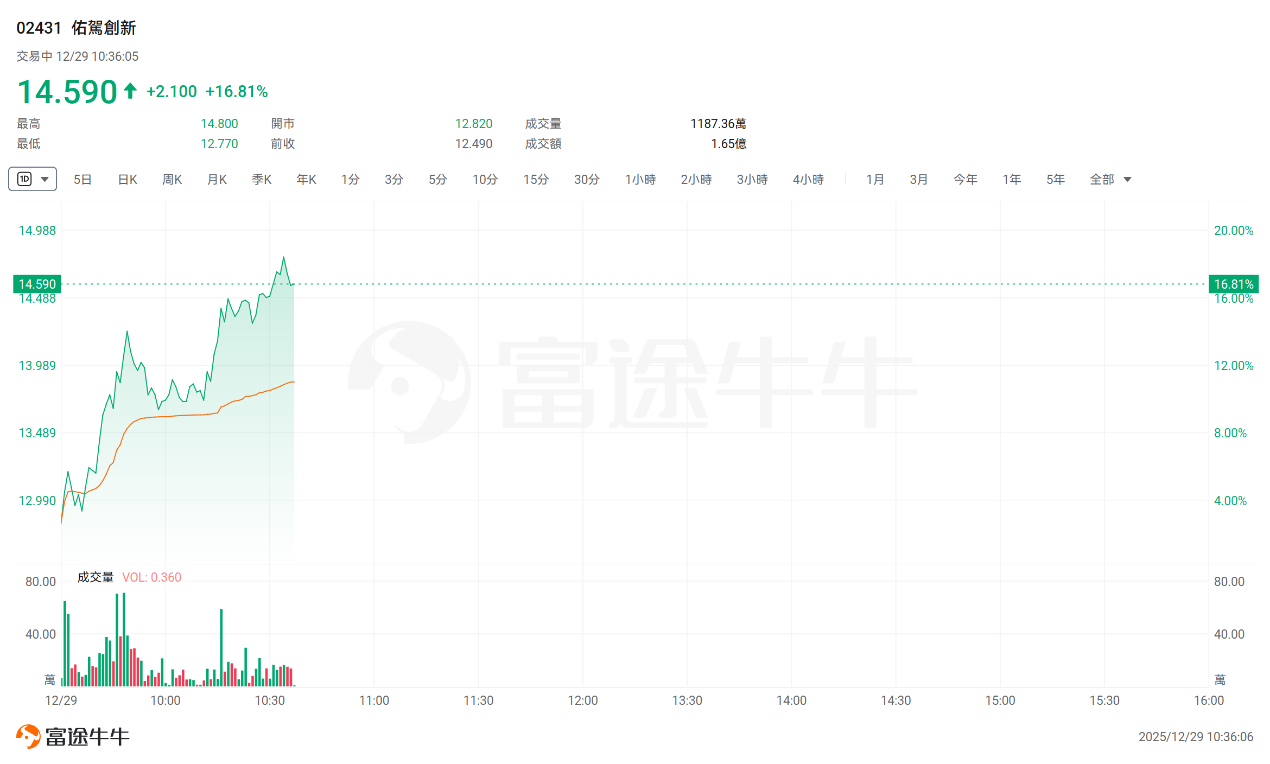Screen dimensions: 1270x764
Task: Click the 16.81% percentage axis label
Action: [x=1234, y=284]
